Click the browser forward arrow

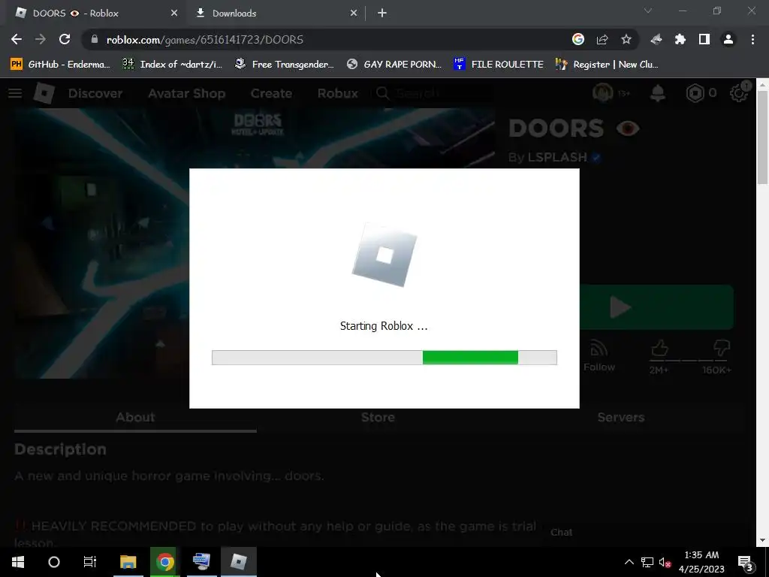(41, 40)
